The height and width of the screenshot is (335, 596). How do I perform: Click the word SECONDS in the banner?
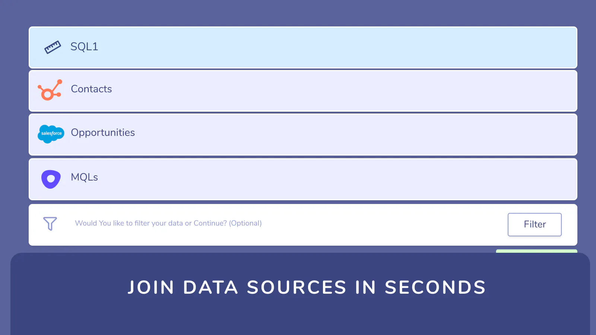(435, 287)
